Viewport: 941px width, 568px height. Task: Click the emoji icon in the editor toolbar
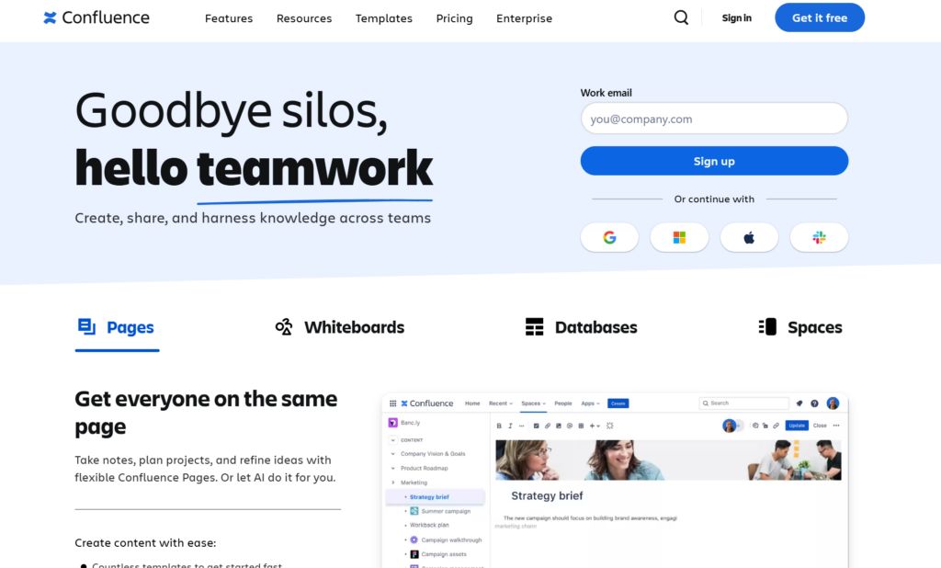click(570, 426)
